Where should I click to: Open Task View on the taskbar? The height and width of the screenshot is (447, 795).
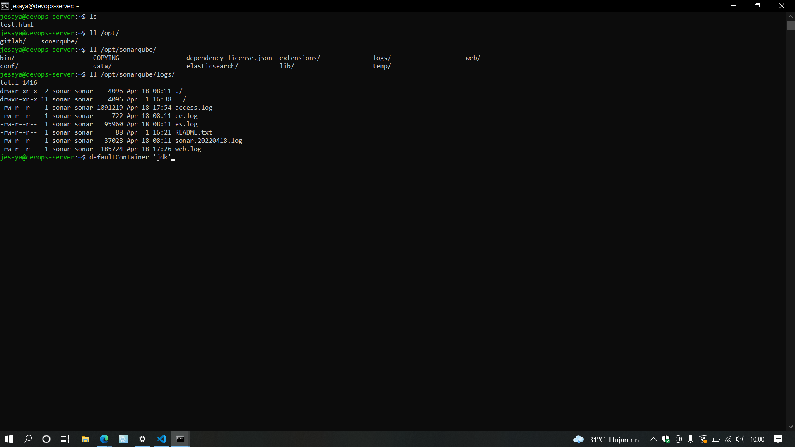pyautogui.click(x=65, y=439)
